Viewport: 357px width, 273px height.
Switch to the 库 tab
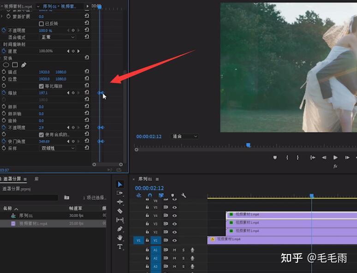(x=36, y=179)
